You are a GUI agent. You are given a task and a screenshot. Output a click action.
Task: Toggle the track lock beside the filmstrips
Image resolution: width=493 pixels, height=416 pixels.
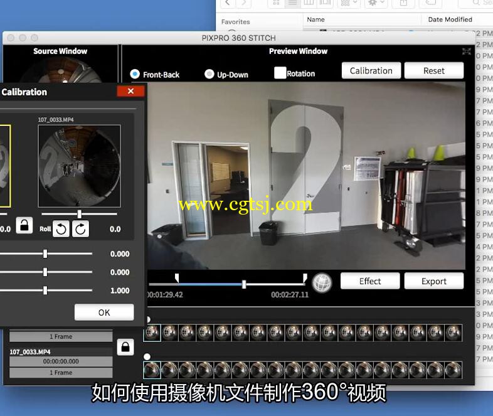(125, 347)
